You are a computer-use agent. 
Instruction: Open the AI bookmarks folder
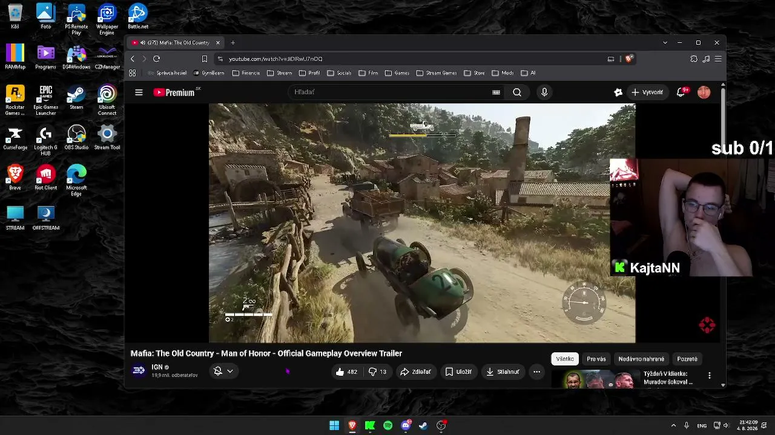528,73
